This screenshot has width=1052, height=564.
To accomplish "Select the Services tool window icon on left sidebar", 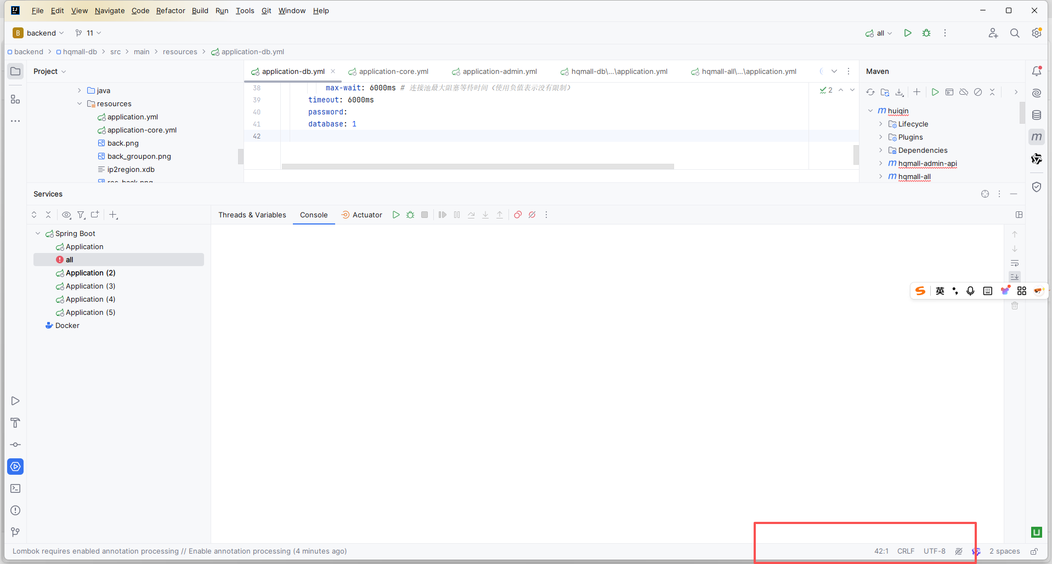I will [15, 467].
